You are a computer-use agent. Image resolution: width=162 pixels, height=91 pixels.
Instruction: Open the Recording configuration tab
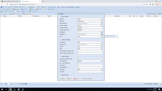pos(39,9)
